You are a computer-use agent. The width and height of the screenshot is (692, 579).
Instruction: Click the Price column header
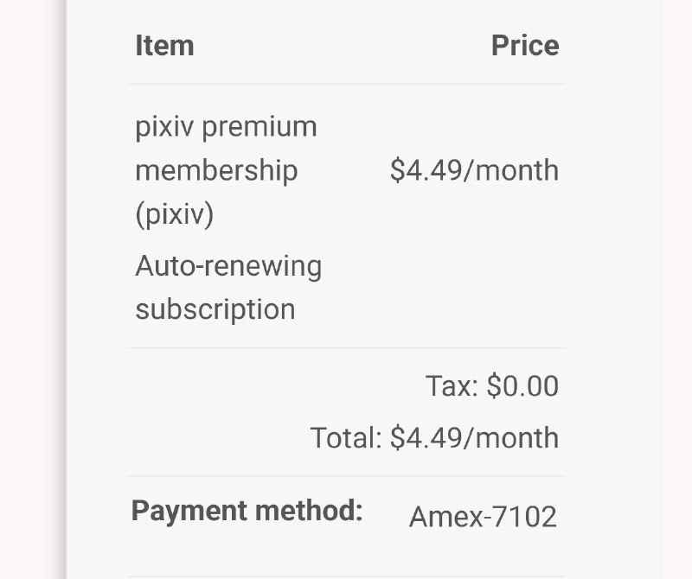[524, 46]
